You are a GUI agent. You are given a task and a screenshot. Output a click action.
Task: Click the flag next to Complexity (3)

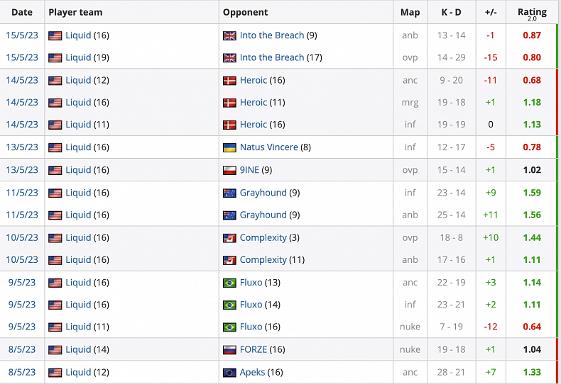[229, 238]
